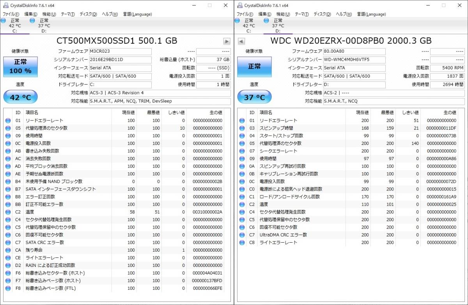468x305 pixels.
Task: Open テーマ menu in left window
Action: [67, 14]
